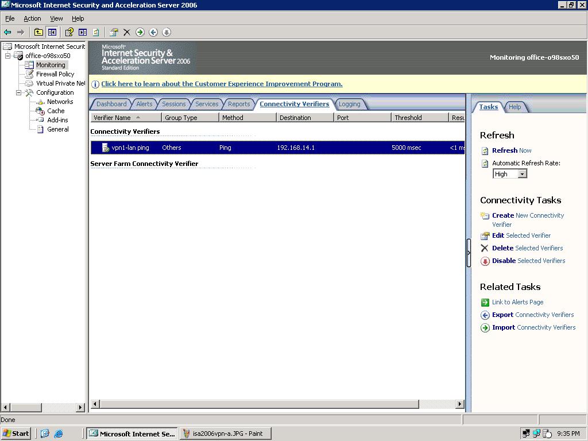
Task: Toggle the Show/Hide Console Tree icon
Action: (52, 32)
